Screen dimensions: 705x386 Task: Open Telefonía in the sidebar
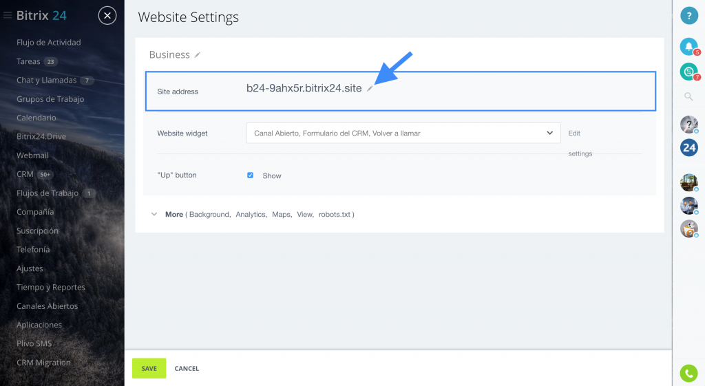click(x=33, y=249)
